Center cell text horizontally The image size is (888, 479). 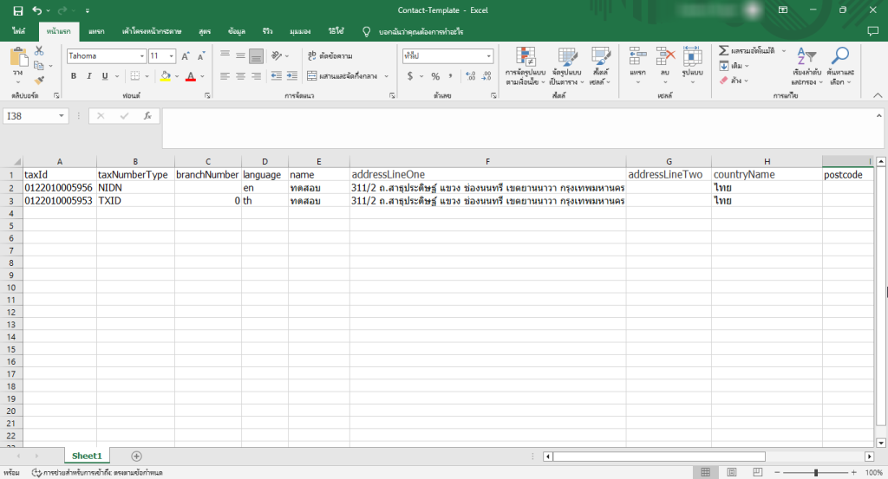point(241,75)
